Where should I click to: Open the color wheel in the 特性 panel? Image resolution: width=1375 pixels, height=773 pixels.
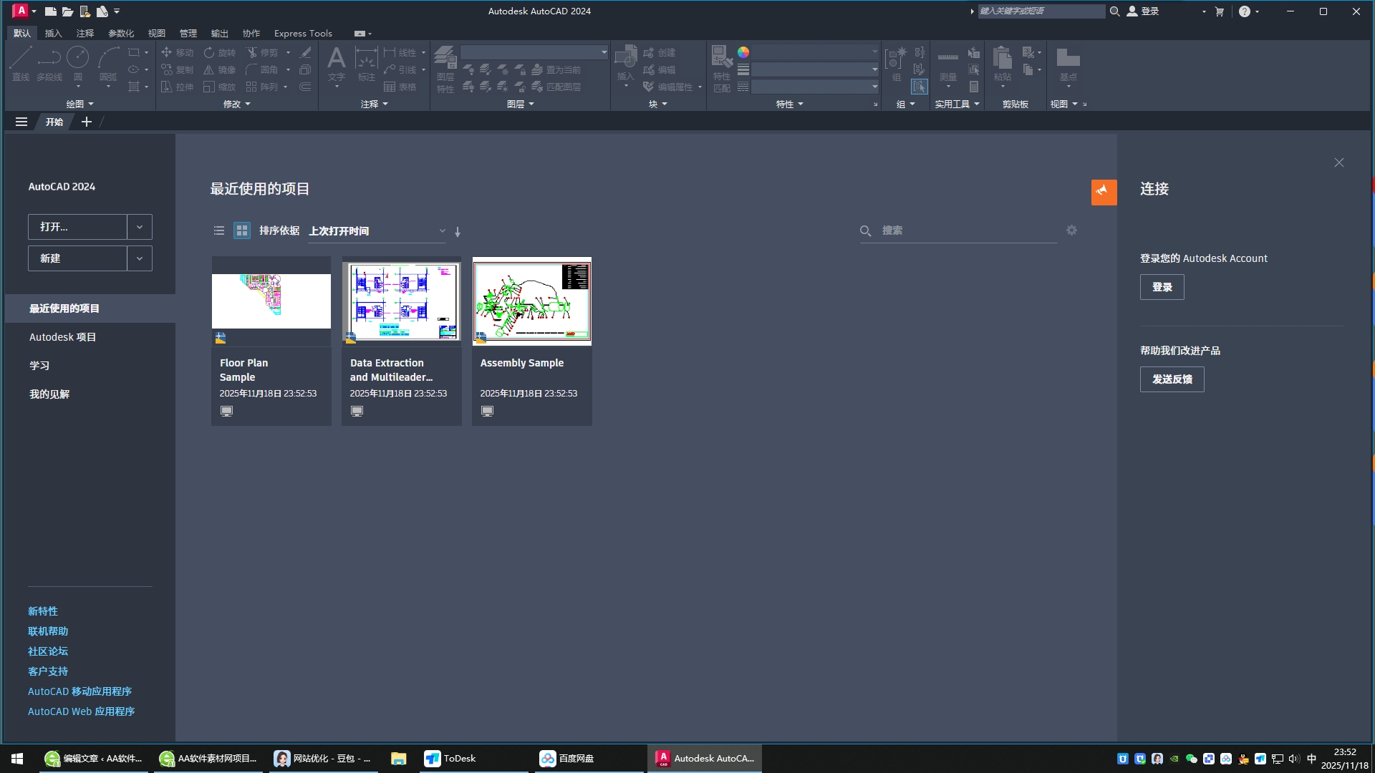(745, 52)
